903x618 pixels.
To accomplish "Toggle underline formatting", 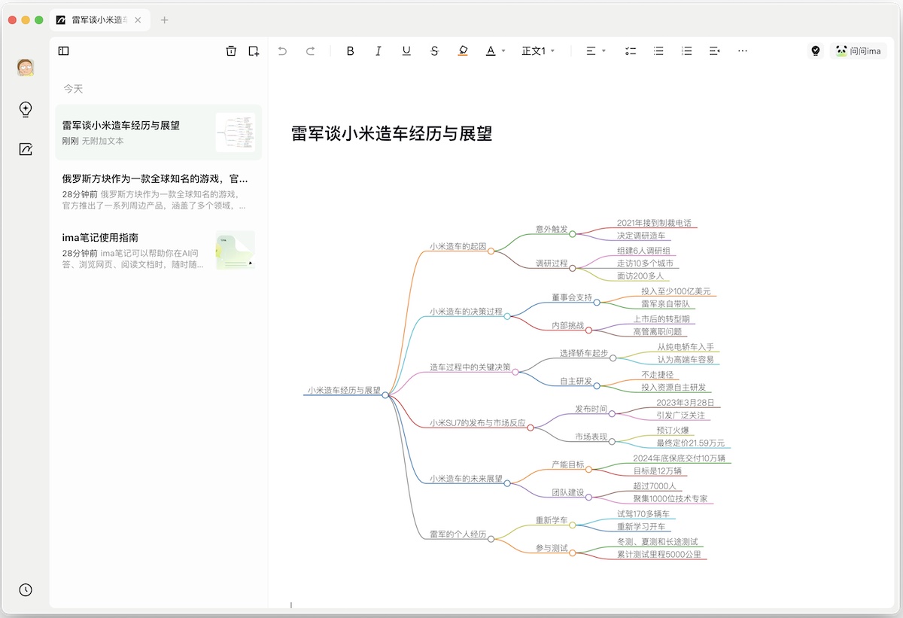I will 406,51.
